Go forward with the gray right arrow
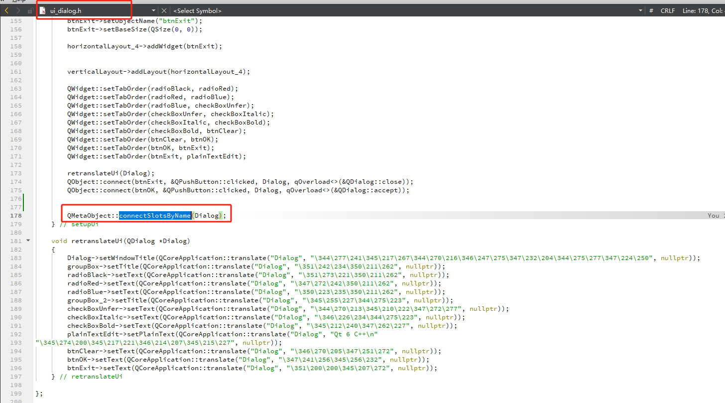Screen dimensions: 725x403 pyautogui.click(x=18, y=10)
